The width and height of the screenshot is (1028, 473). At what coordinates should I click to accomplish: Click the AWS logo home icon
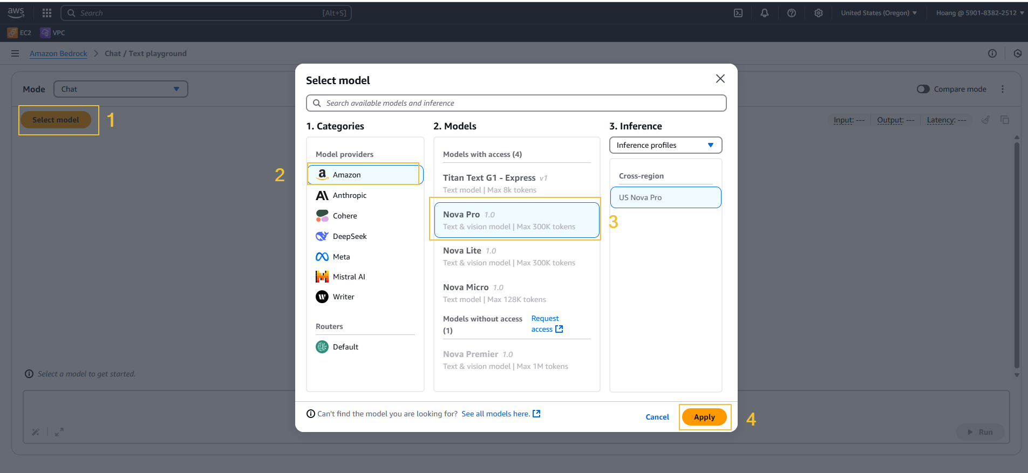[x=16, y=12]
